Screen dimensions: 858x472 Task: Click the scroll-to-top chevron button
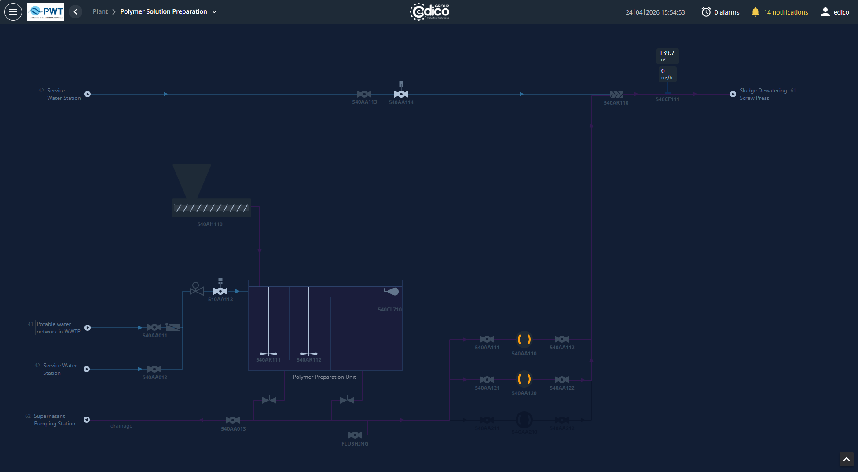point(846,459)
